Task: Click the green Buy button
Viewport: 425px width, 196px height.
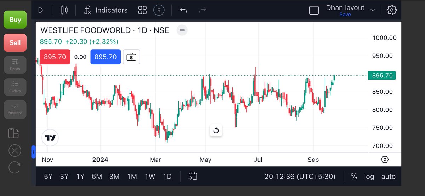Action: [x=15, y=19]
